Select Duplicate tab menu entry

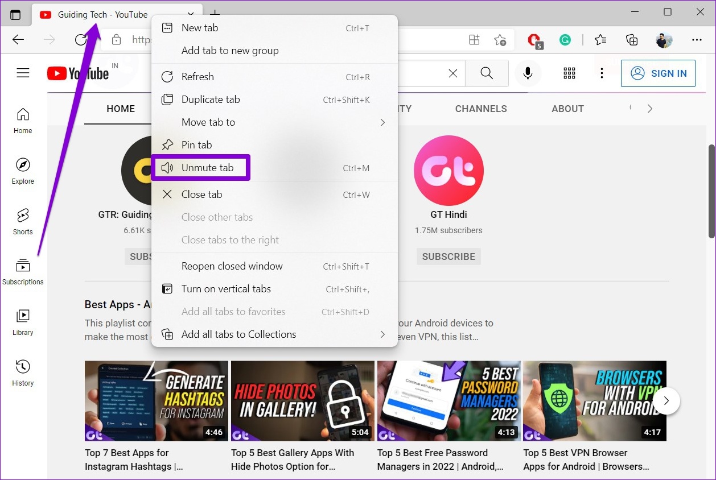pyautogui.click(x=274, y=100)
